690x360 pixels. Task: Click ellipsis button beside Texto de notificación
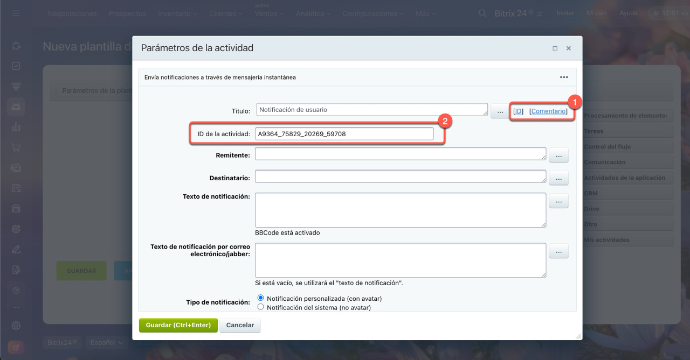[558, 201]
